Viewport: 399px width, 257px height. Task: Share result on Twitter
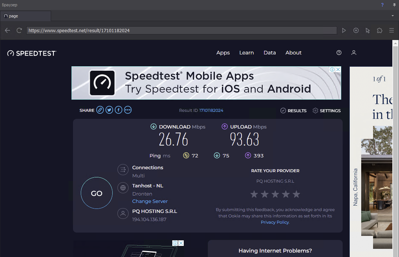pos(109,110)
